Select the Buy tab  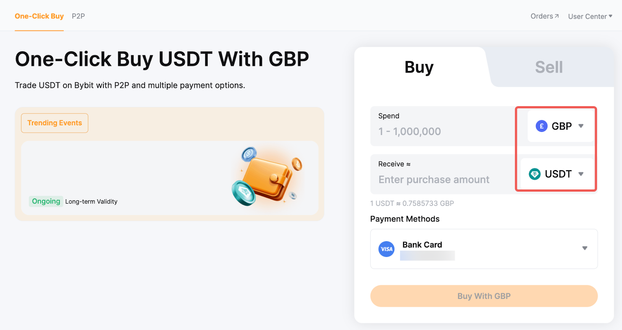click(x=419, y=67)
